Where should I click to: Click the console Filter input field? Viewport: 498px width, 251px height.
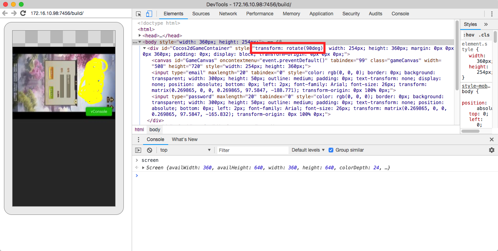252,150
